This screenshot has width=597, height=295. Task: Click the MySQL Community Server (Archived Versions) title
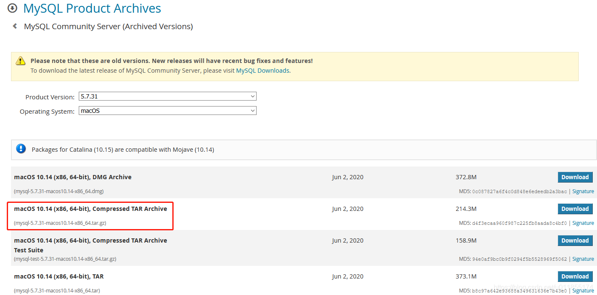point(108,27)
